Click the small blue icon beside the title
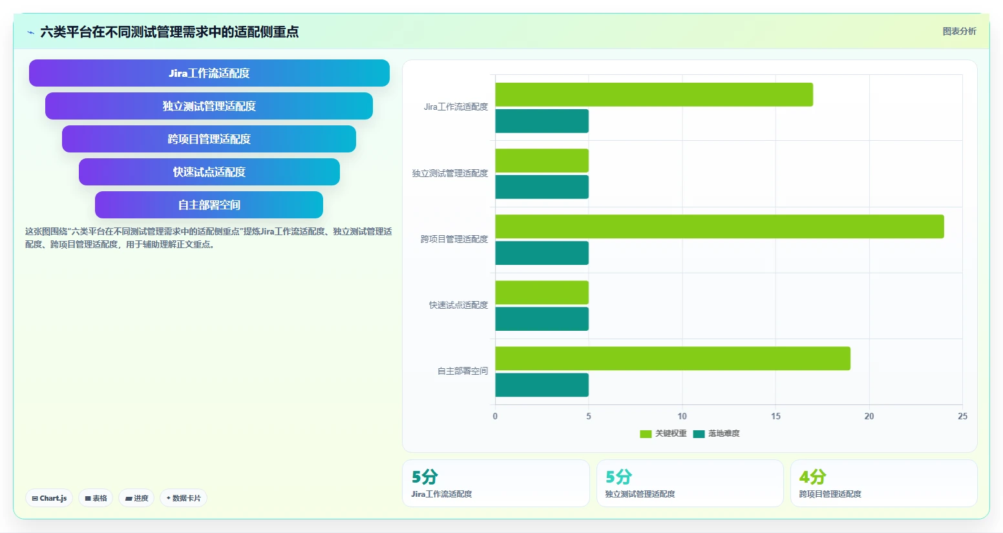This screenshot has height=533, width=1003. [x=30, y=32]
